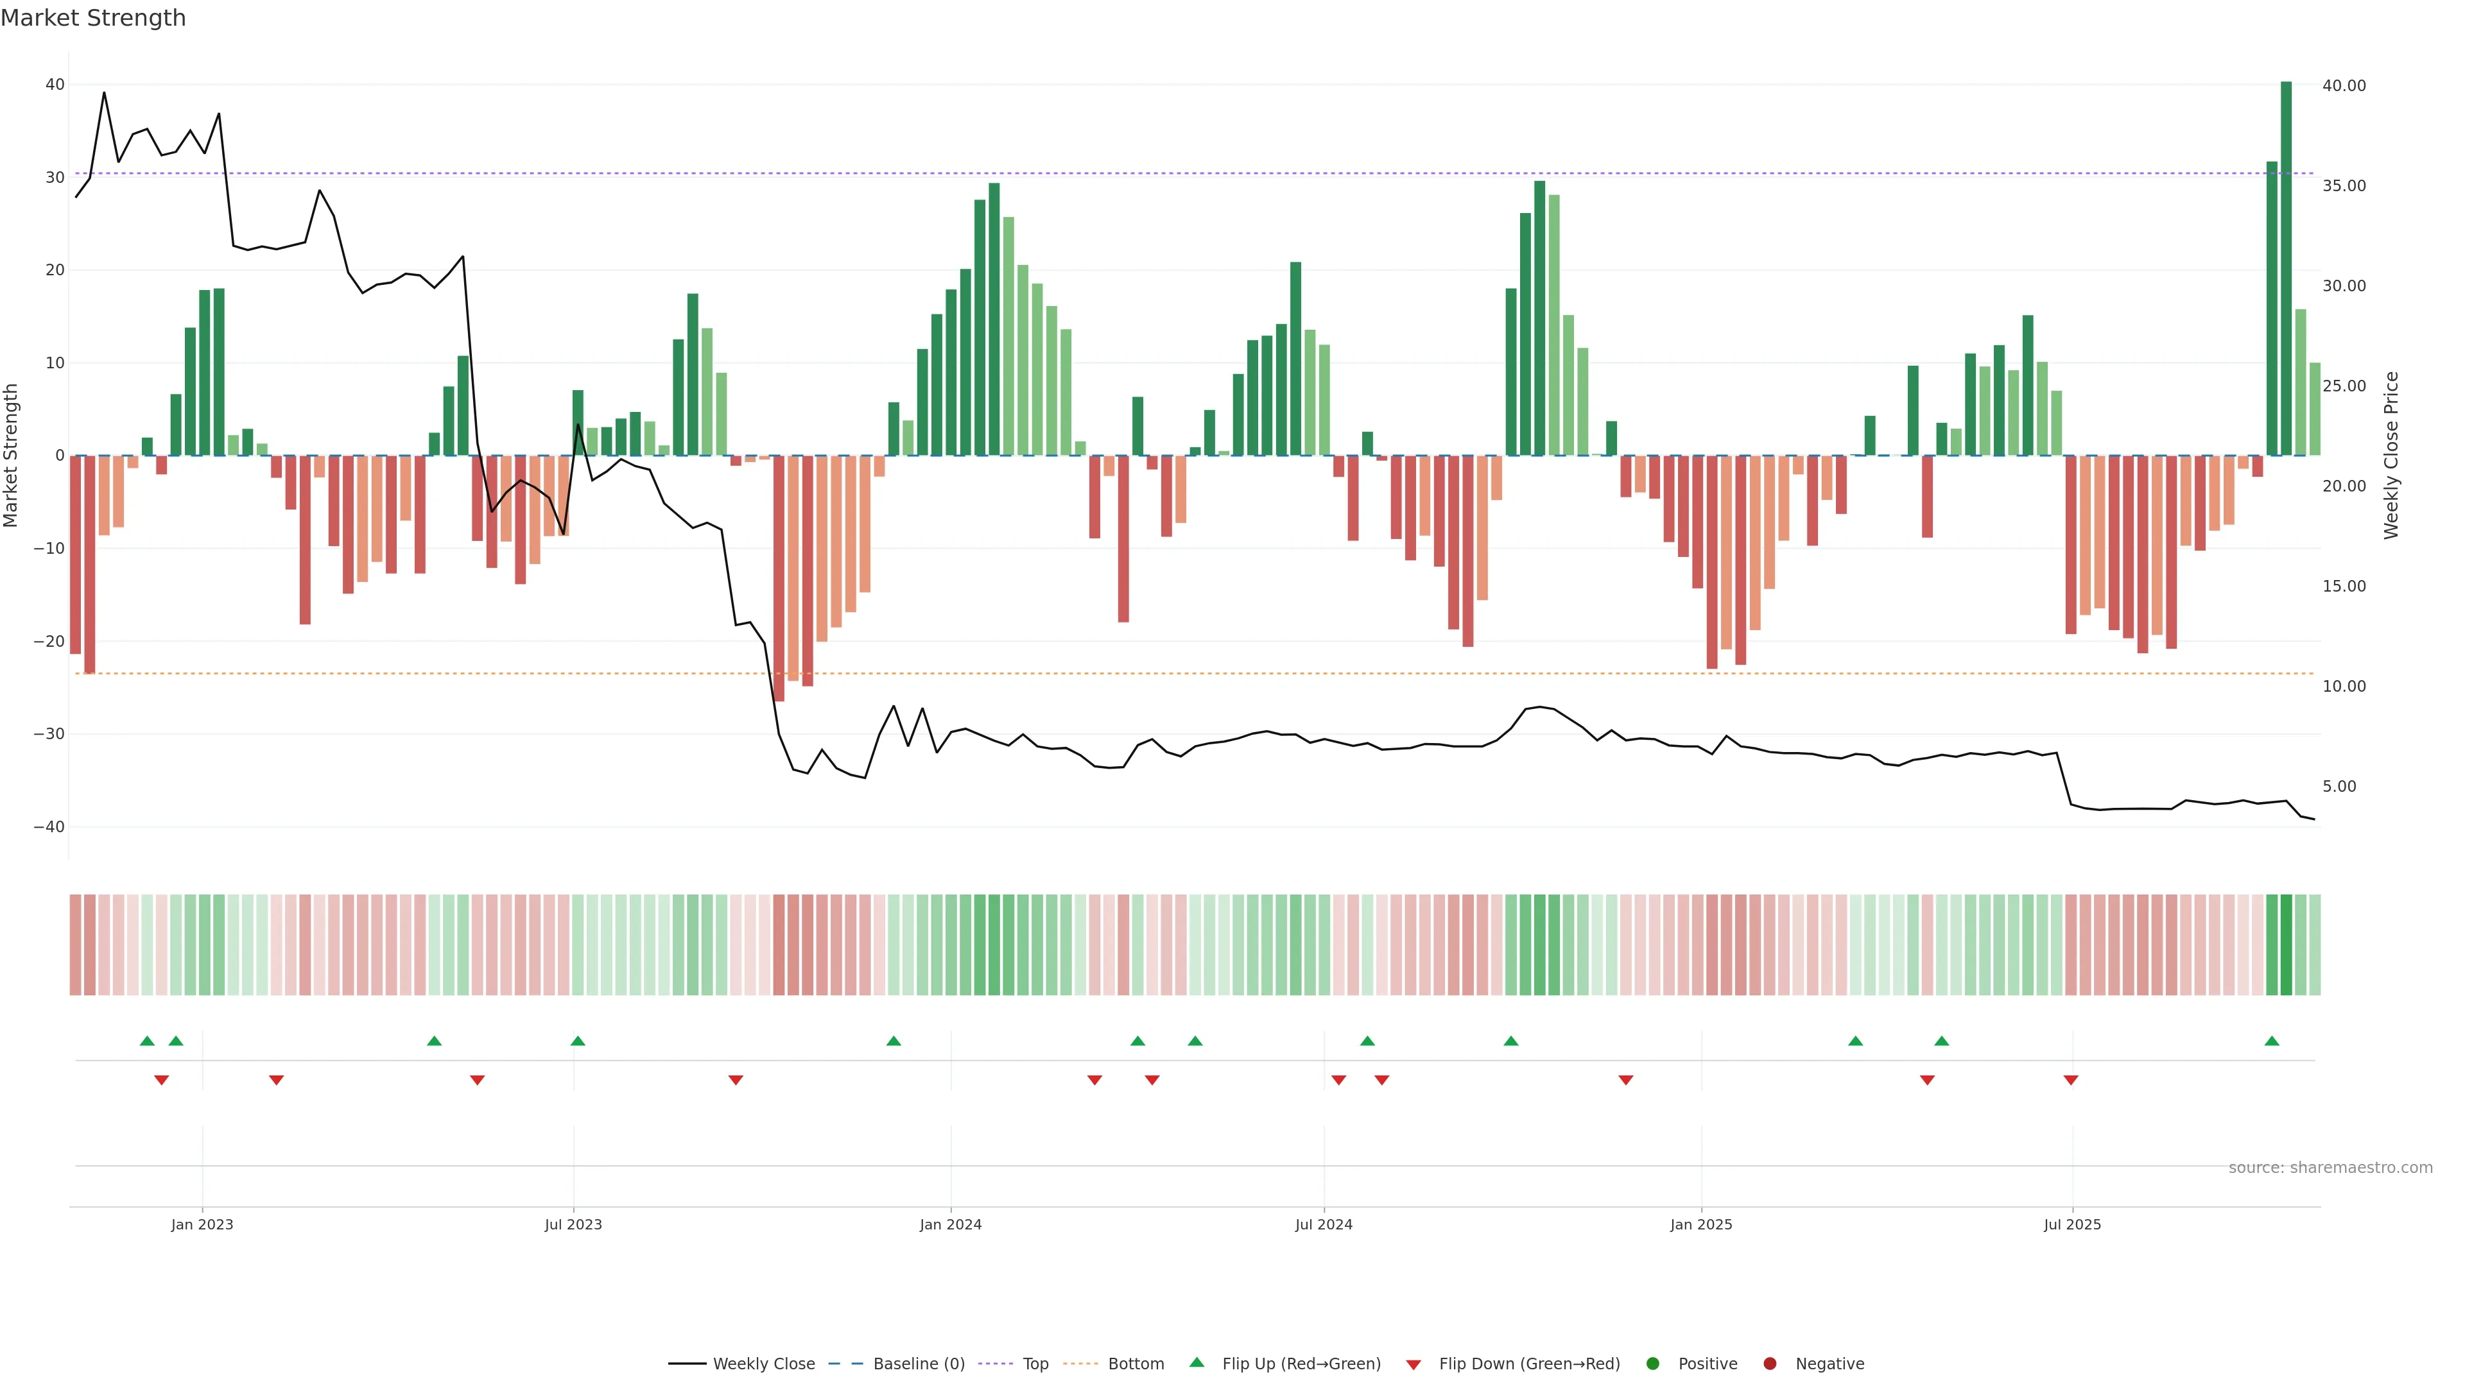Viewport: 2465px width, 1386px height.
Task: Click the Weekly Close Price axis title
Action: point(2391,456)
